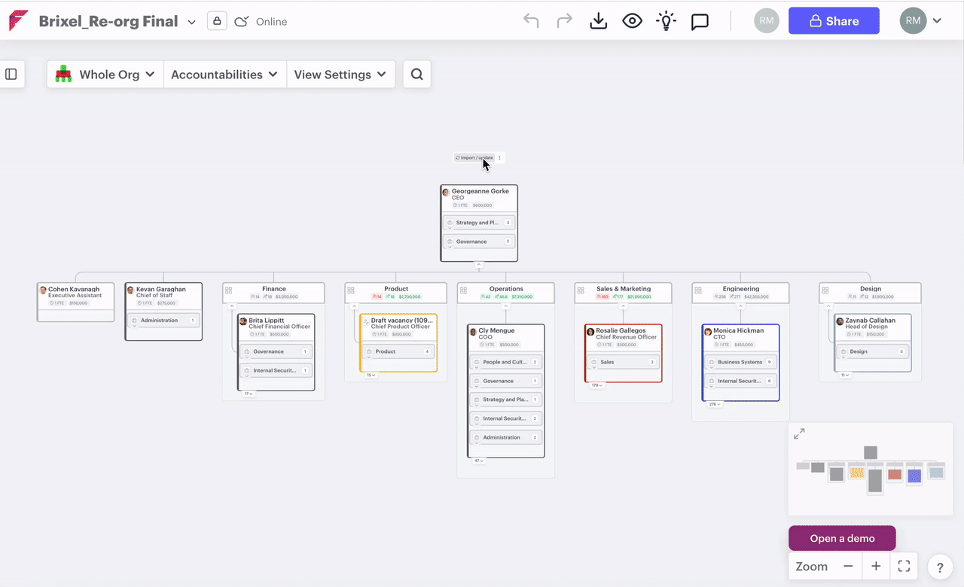The height and width of the screenshot is (587, 964).
Task: Click the Share button
Action: click(834, 21)
